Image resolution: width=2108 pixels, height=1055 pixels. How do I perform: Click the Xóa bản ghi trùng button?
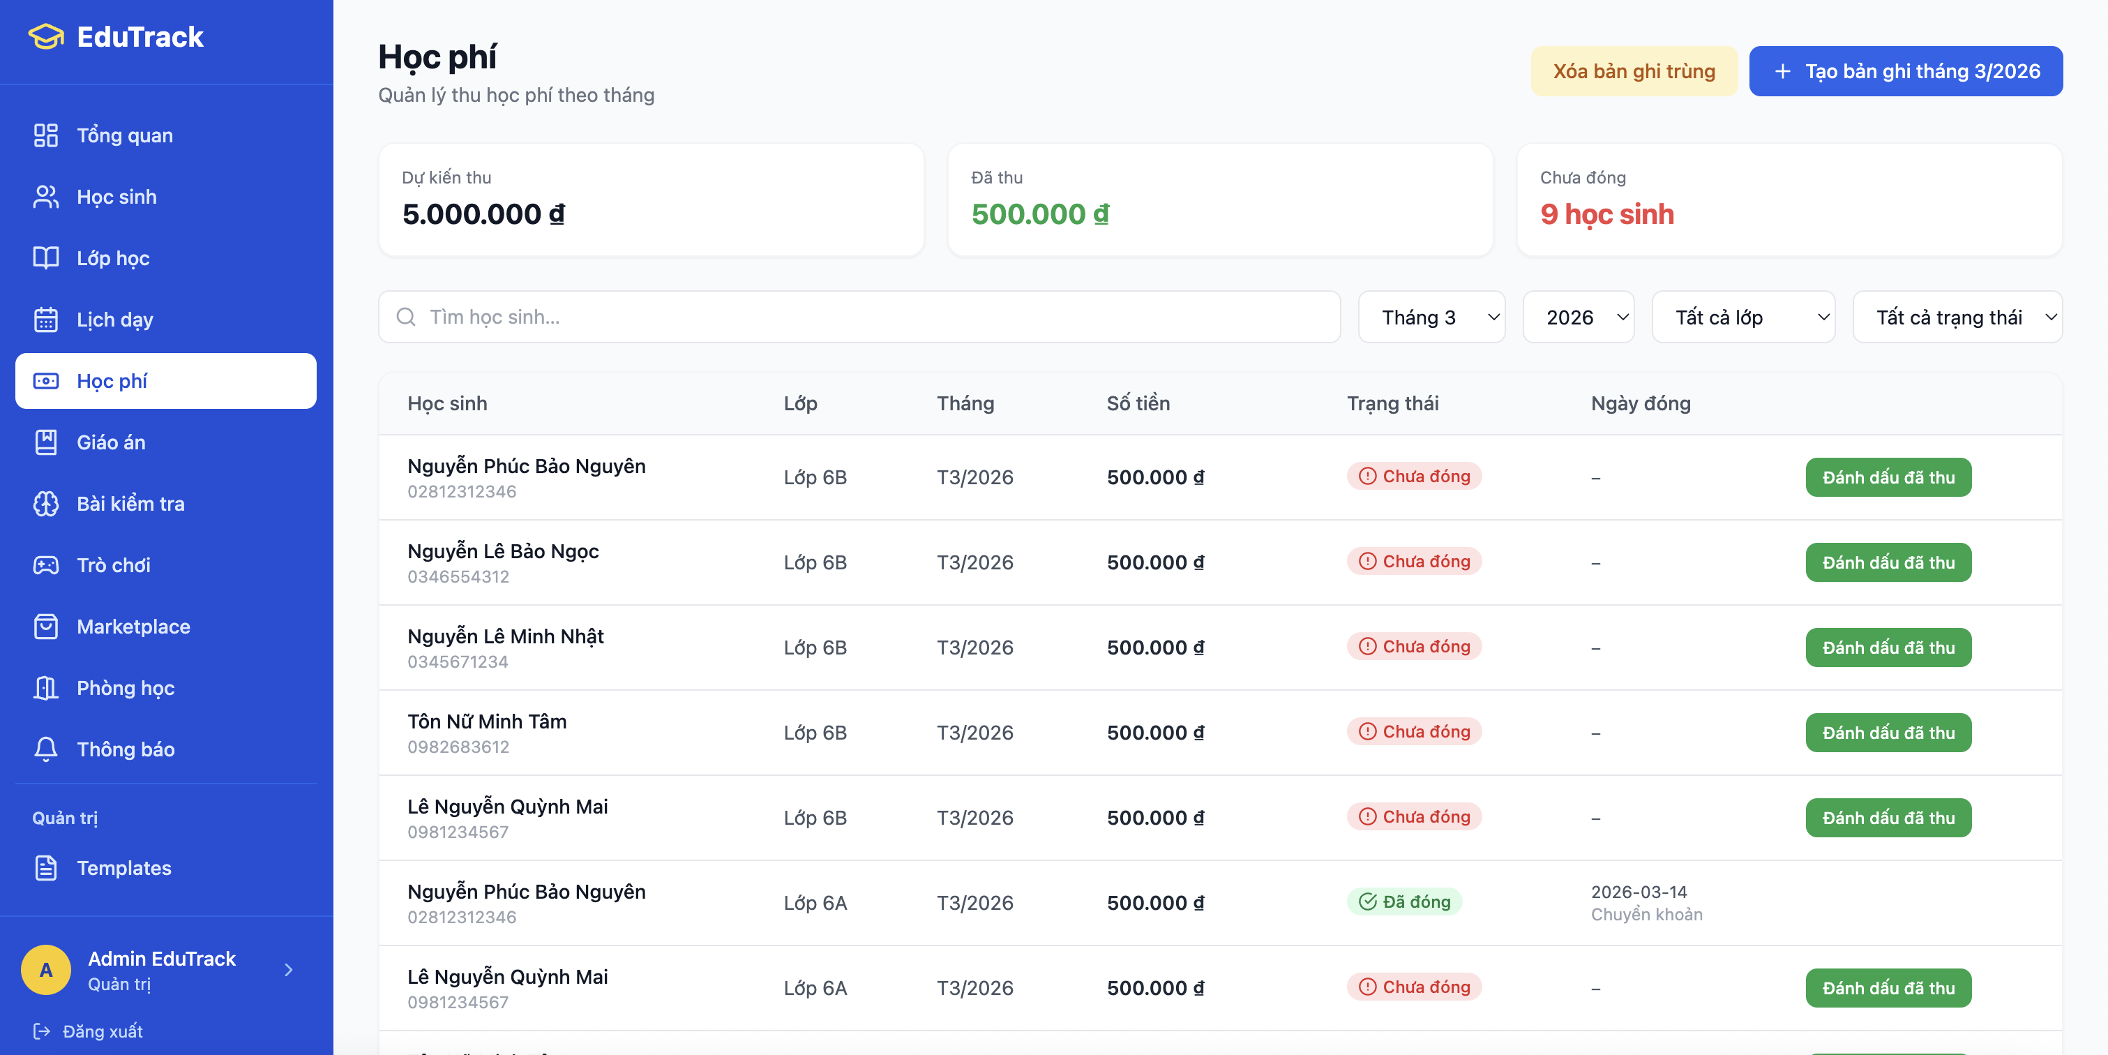tap(1634, 71)
